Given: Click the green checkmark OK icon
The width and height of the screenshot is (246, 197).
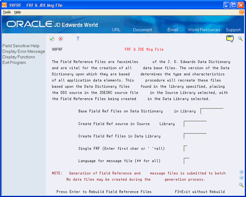Looking at the screenshot, I should (x=52, y=39).
